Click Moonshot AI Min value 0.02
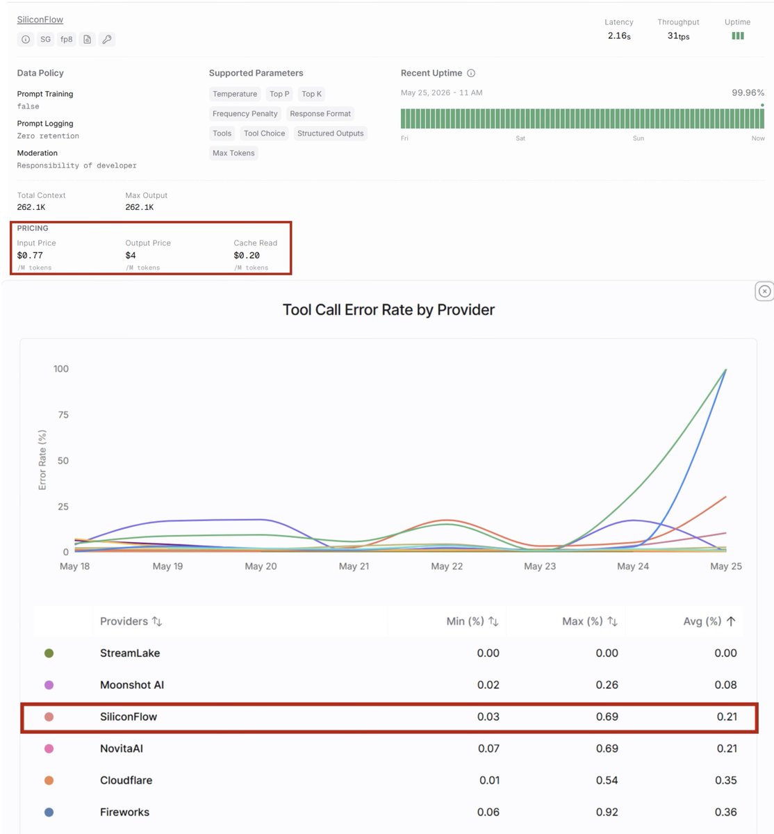Screen dimensions: 774x834 click(x=488, y=685)
